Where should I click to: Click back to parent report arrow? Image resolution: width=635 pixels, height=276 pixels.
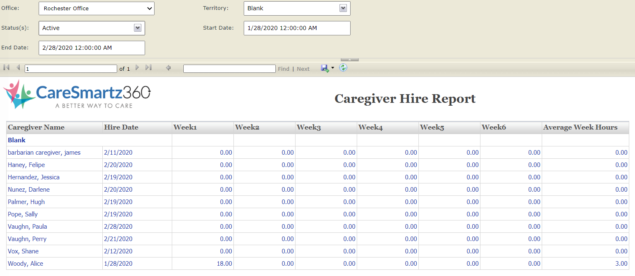168,68
